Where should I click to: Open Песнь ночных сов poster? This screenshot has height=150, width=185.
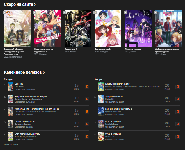pyautogui.click(x=138, y=28)
